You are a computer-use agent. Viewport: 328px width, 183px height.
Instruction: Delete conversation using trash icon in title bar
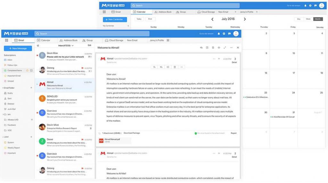[x=213, y=48]
